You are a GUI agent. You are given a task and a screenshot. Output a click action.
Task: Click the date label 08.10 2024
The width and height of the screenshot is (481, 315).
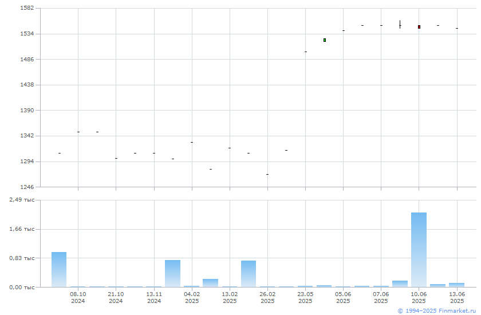[x=78, y=297]
